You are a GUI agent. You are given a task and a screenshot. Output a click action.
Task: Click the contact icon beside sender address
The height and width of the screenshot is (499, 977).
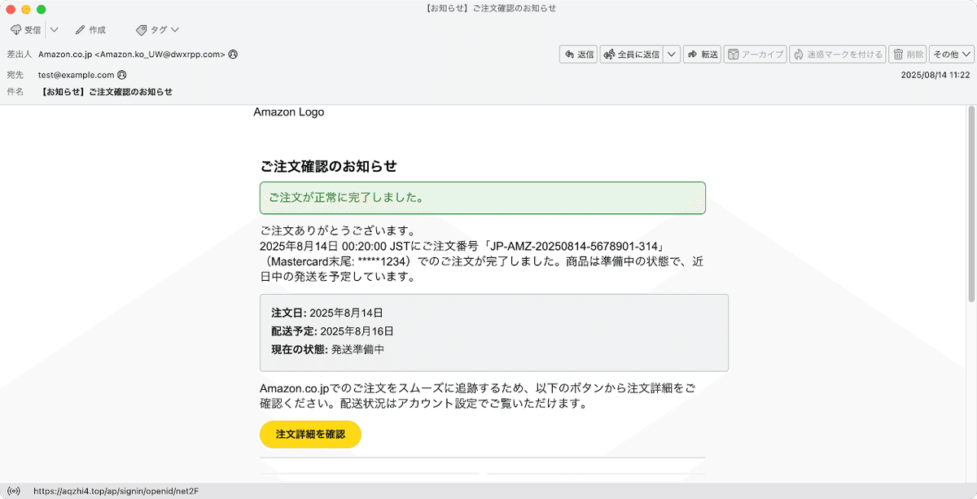coord(234,55)
